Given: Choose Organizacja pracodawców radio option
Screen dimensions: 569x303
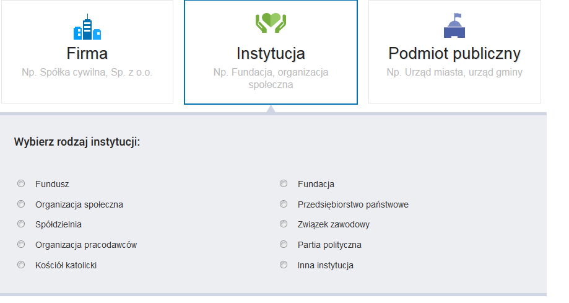Looking at the screenshot, I should 21,245.
